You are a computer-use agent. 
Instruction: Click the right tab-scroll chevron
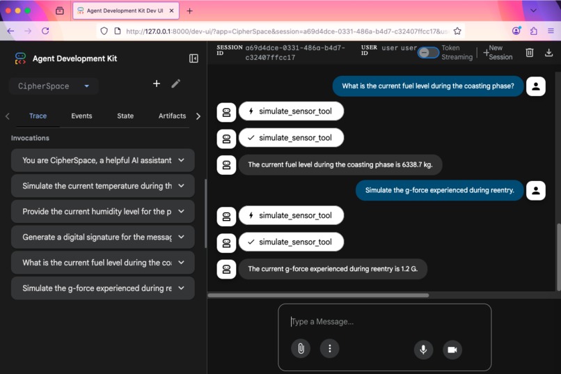[198, 116]
